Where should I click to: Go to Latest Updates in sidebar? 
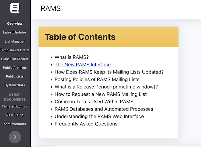(x=15, y=32)
